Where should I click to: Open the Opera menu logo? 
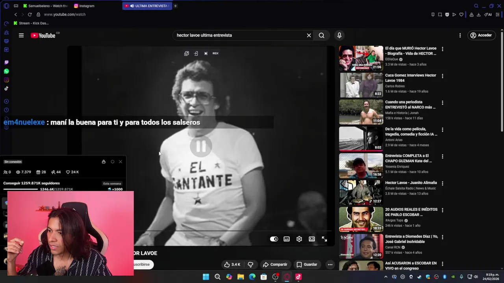point(6,6)
